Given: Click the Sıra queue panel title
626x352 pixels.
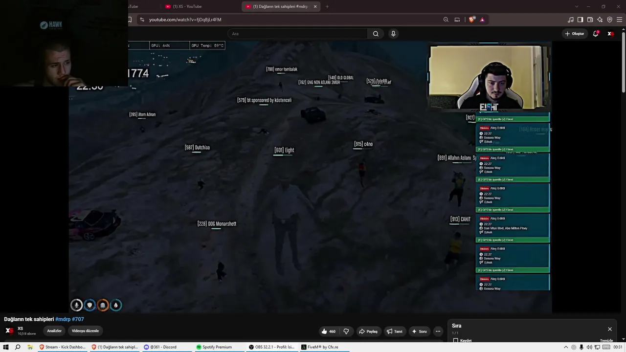Looking at the screenshot, I should point(457,326).
